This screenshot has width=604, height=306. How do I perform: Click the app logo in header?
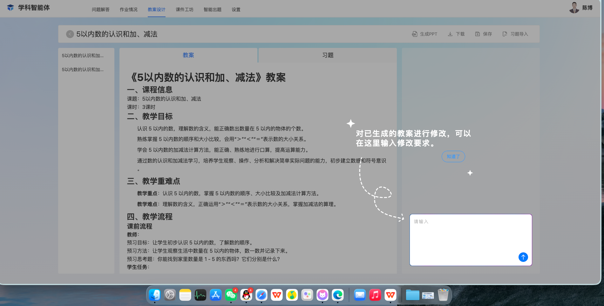pos(10,8)
